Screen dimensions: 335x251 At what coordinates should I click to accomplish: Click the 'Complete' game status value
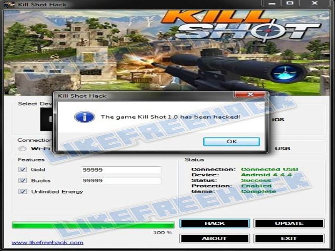pyautogui.click(x=259, y=191)
